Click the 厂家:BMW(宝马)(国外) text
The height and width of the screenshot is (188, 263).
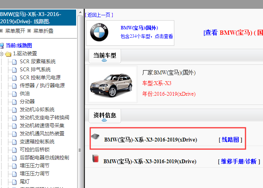[169, 73]
